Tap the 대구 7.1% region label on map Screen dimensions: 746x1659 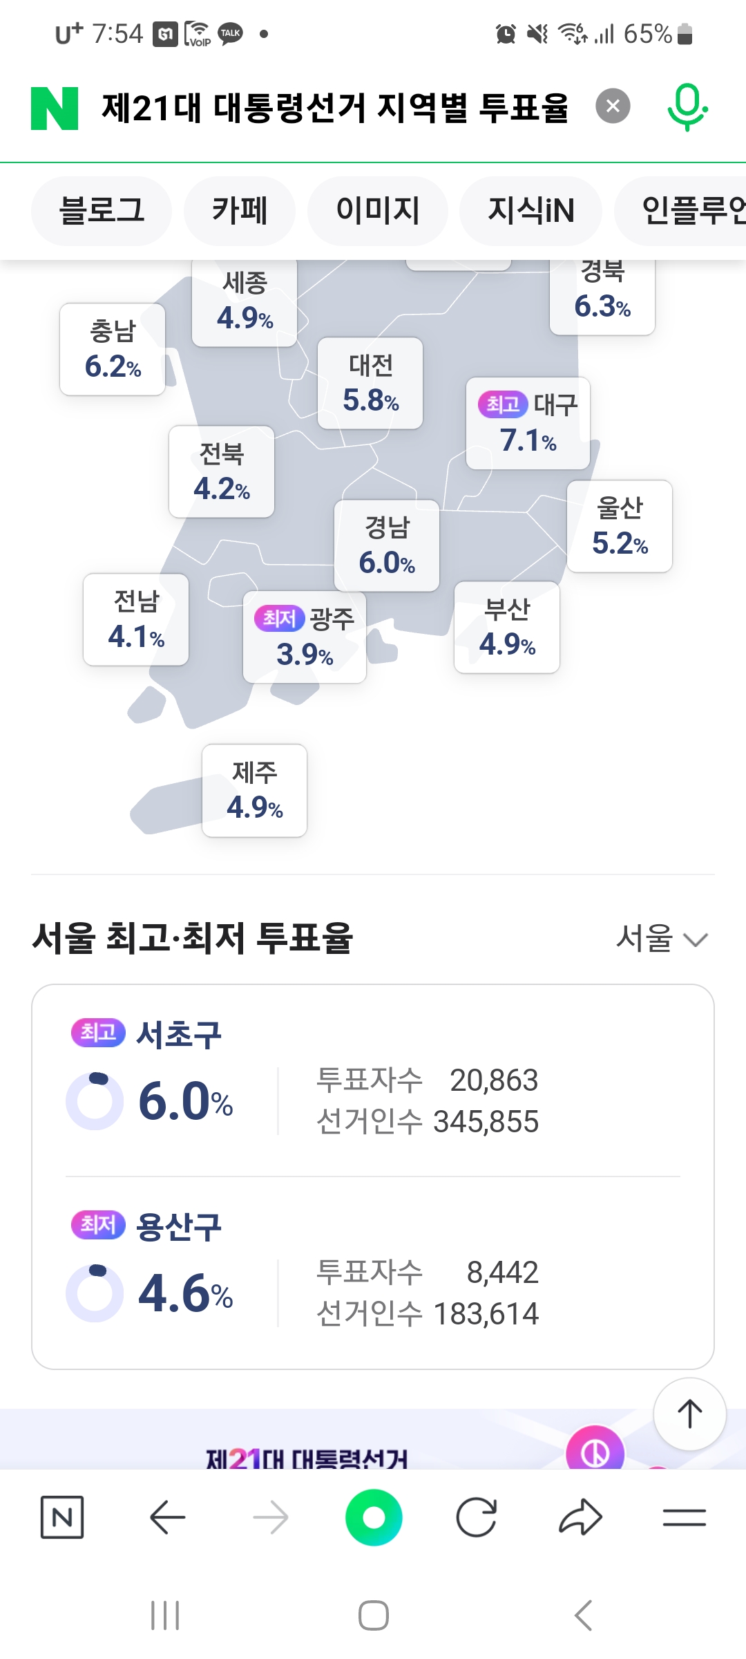(528, 424)
